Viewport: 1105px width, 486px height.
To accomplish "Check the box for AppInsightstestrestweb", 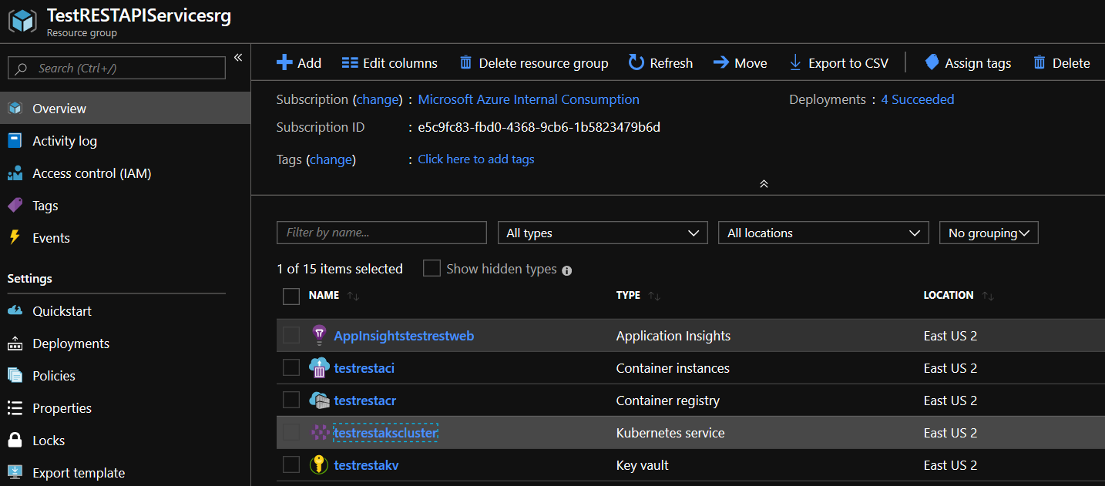I will [x=291, y=336].
